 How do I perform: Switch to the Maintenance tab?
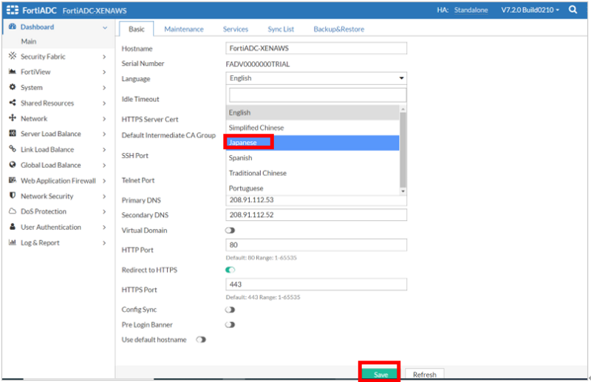(184, 29)
